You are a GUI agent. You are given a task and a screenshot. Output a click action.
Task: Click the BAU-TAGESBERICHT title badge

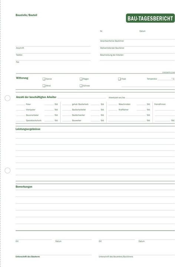pyautogui.click(x=150, y=18)
